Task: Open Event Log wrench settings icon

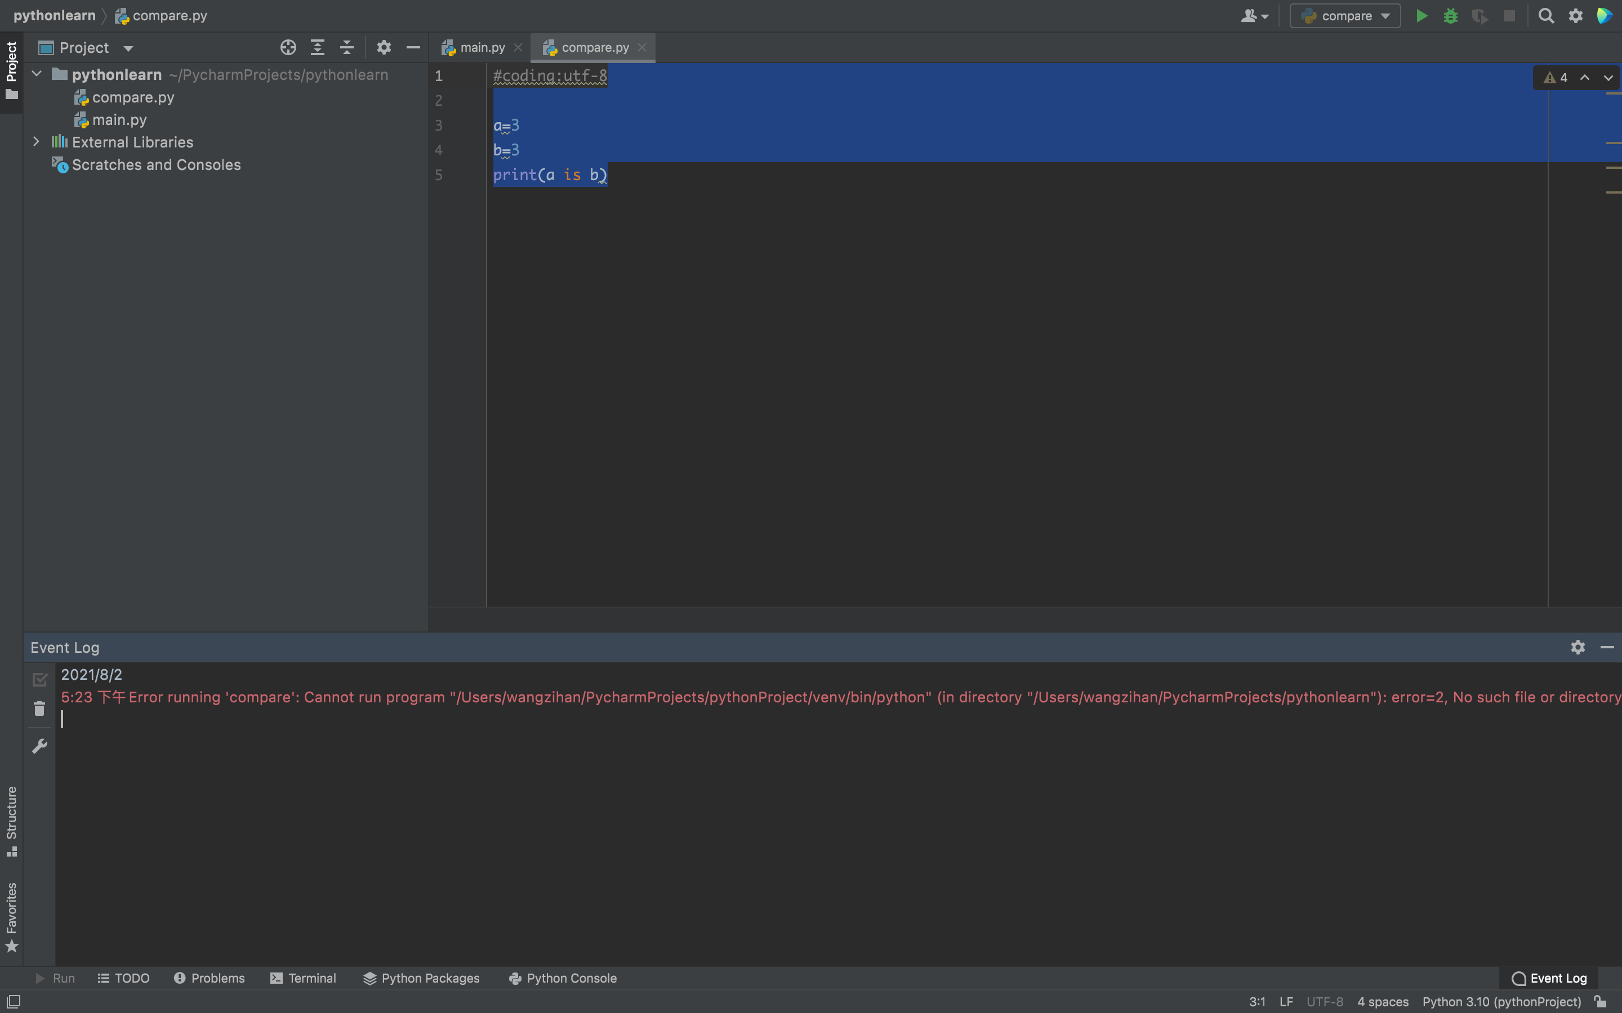Action: coord(39,746)
